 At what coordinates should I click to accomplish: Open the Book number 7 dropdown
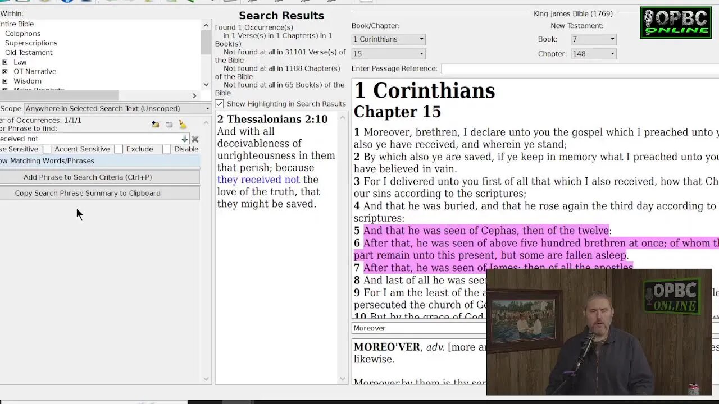pos(593,39)
